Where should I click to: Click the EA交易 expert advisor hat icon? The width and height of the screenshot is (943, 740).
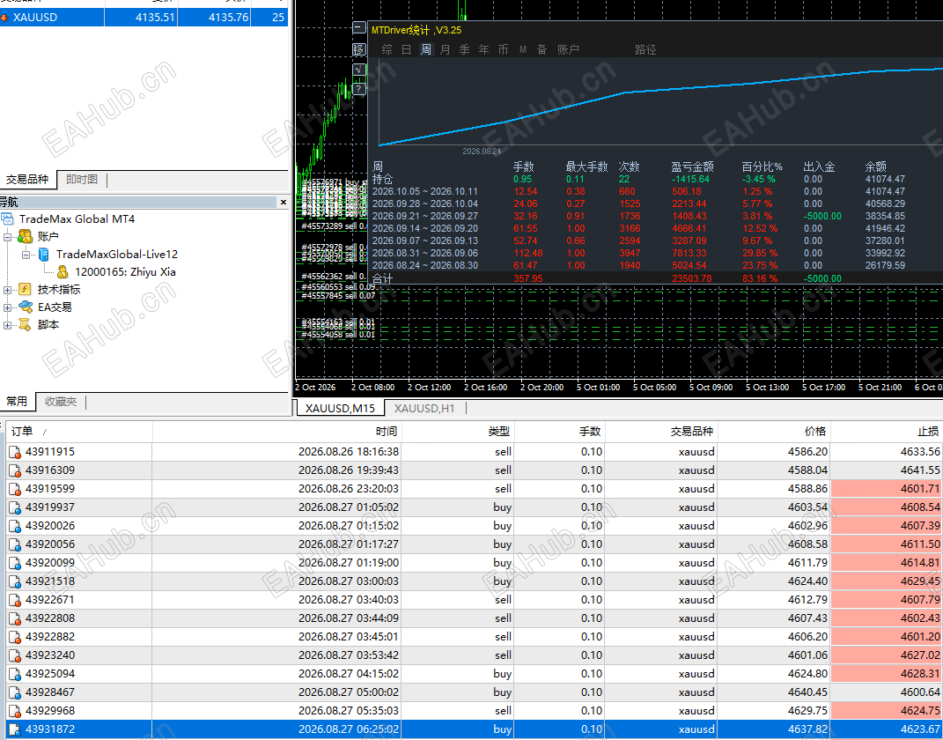point(26,307)
